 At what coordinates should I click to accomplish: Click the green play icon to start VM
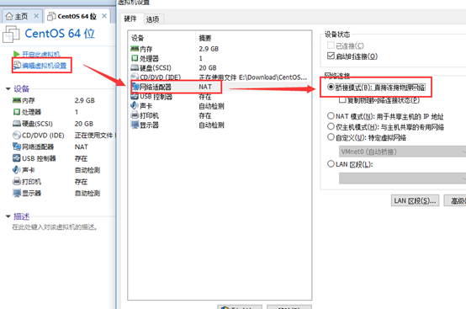click(16, 54)
